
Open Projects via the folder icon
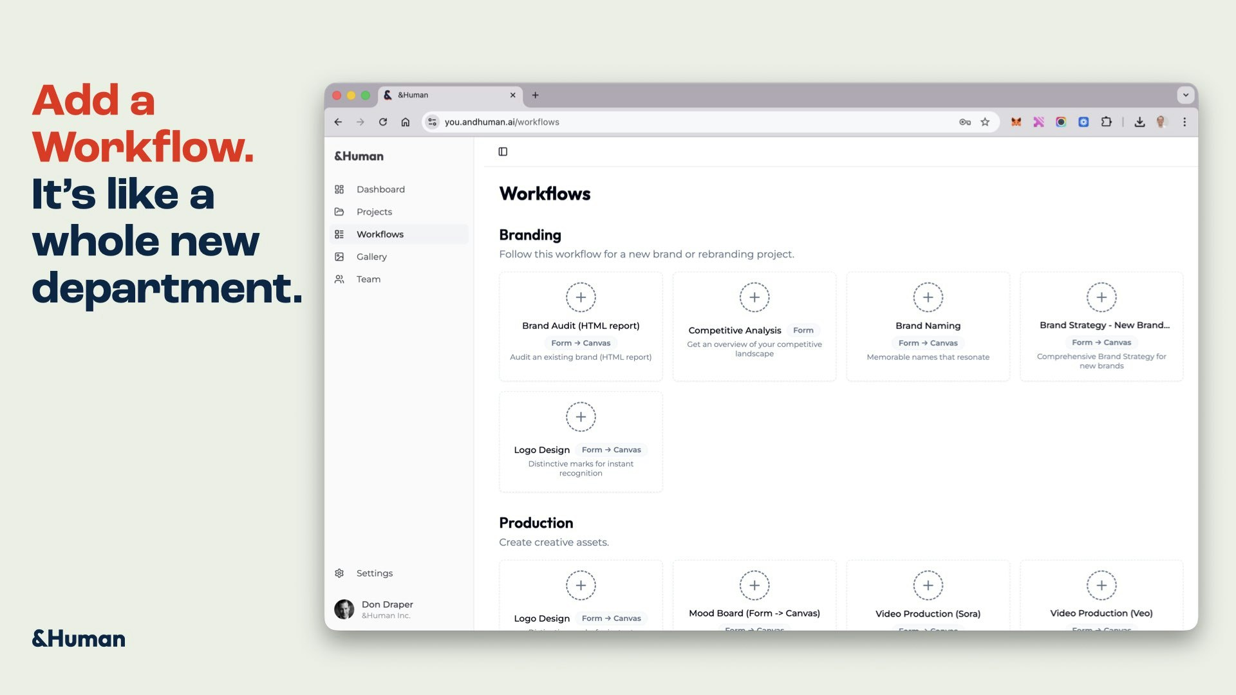click(x=339, y=212)
